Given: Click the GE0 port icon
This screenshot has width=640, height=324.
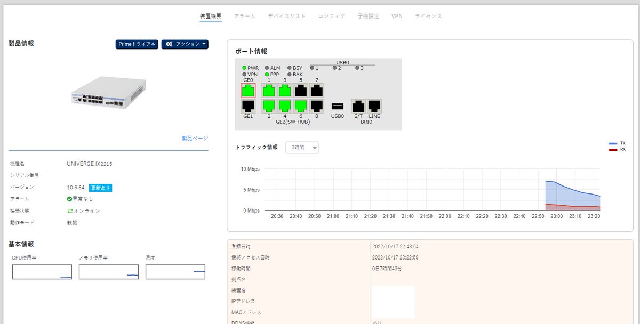Looking at the screenshot, I should point(248,90).
